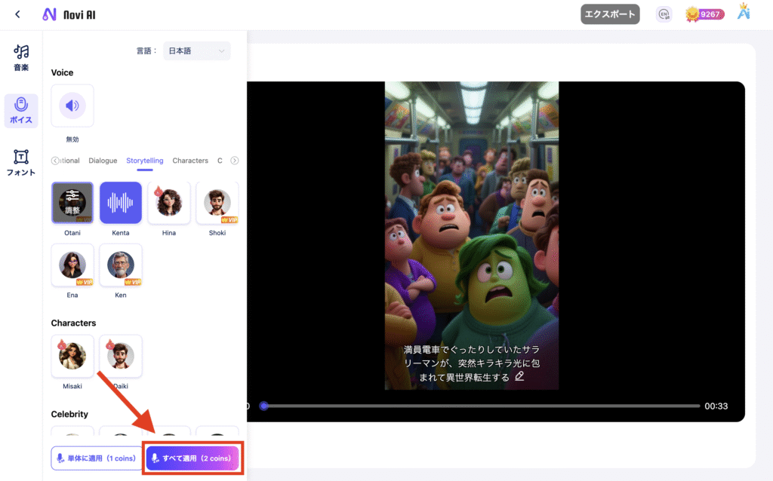Select the Hina voice thumbnail
The width and height of the screenshot is (773, 481).
click(x=169, y=203)
